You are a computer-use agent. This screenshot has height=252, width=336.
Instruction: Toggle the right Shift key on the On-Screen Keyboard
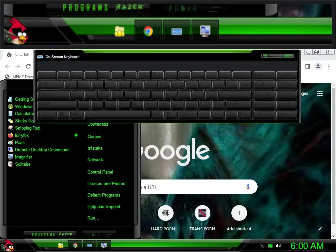[238, 105]
